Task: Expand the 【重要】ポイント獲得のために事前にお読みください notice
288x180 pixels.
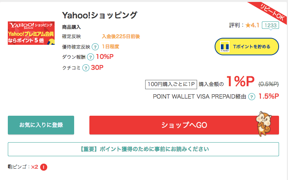Action: (x=143, y=149)
